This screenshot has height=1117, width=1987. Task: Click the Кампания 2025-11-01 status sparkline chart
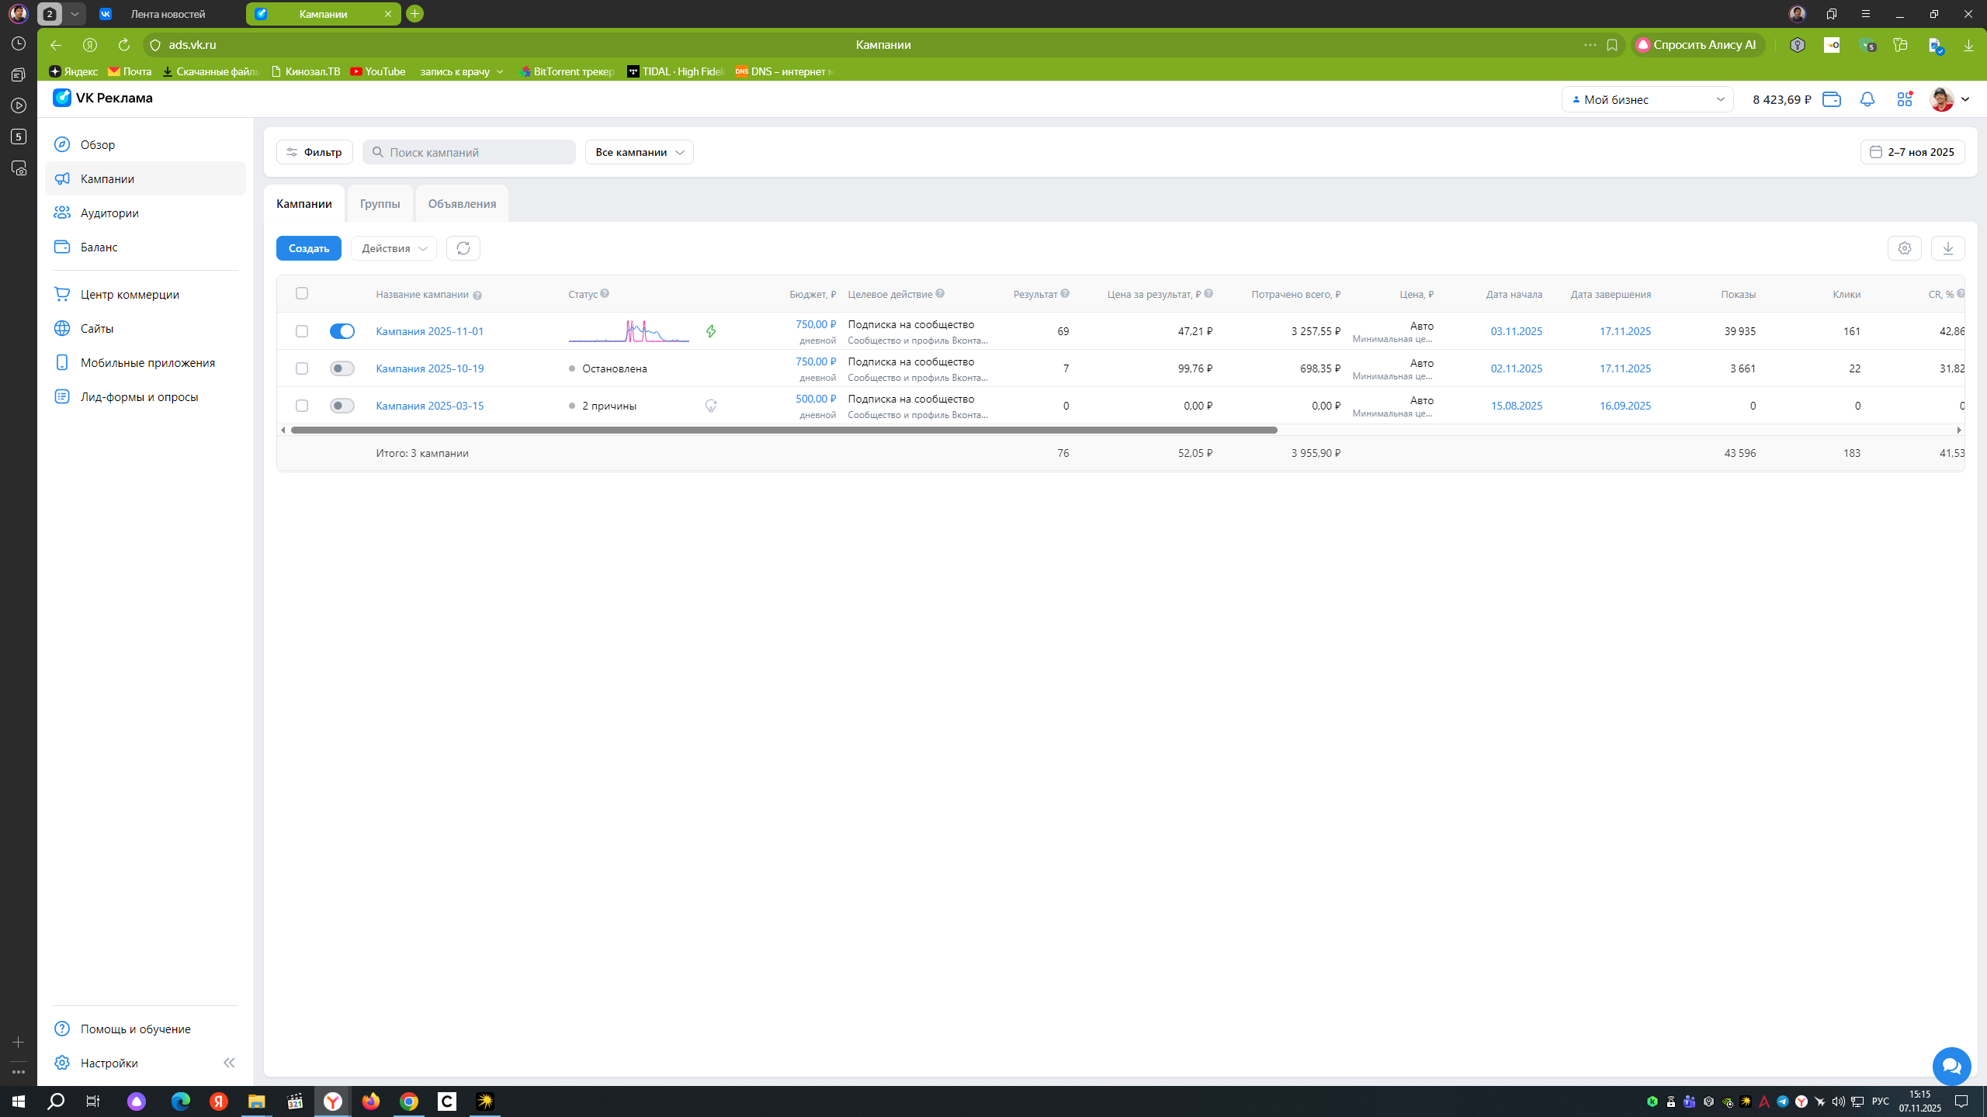coord(629,331)
